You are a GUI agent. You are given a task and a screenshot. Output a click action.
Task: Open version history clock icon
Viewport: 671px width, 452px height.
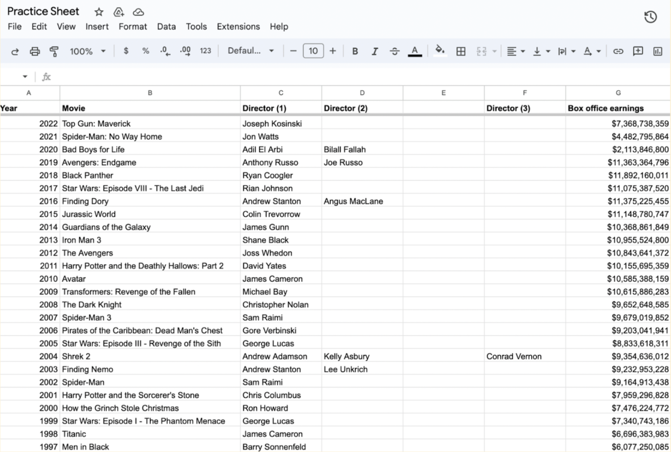[x=650, y=17]
